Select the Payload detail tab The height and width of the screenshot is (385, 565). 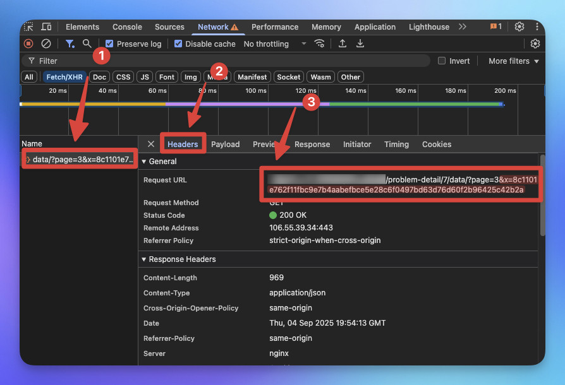pos(225,145)
